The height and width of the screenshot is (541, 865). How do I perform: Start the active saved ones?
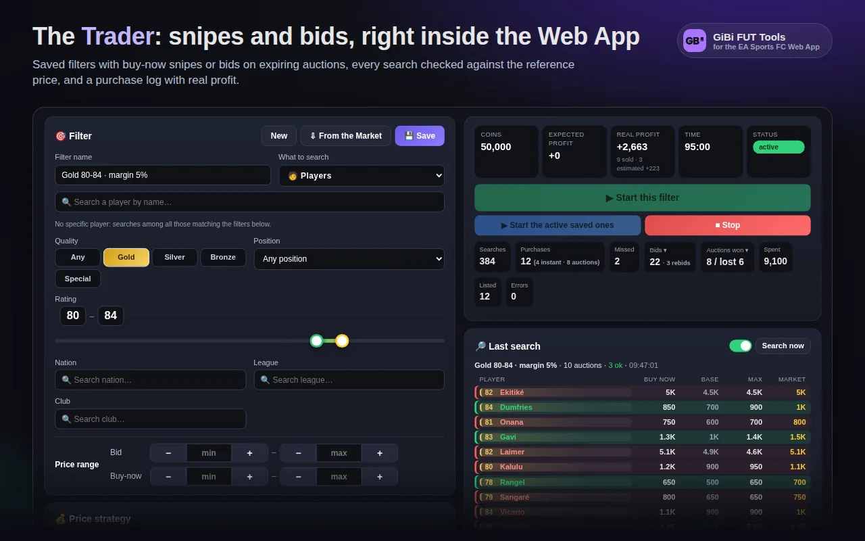[x=558, y=225]
